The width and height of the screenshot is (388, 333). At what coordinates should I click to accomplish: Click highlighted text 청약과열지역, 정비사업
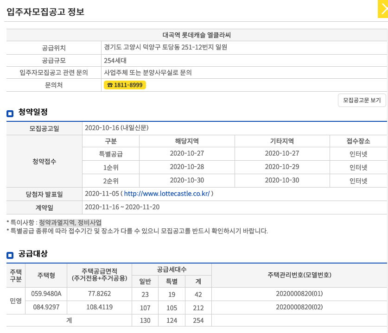[x=70, y=222]
